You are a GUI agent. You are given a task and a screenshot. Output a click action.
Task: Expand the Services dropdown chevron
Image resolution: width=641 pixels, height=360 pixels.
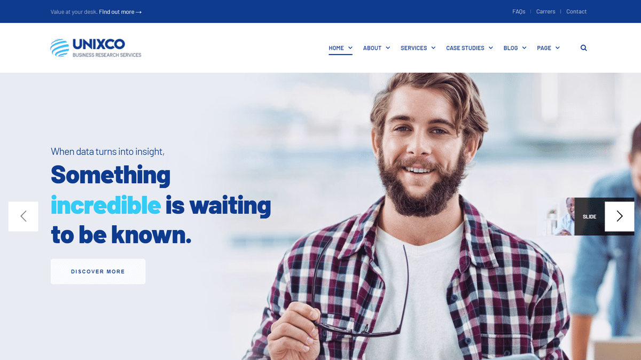click(433, 48)
